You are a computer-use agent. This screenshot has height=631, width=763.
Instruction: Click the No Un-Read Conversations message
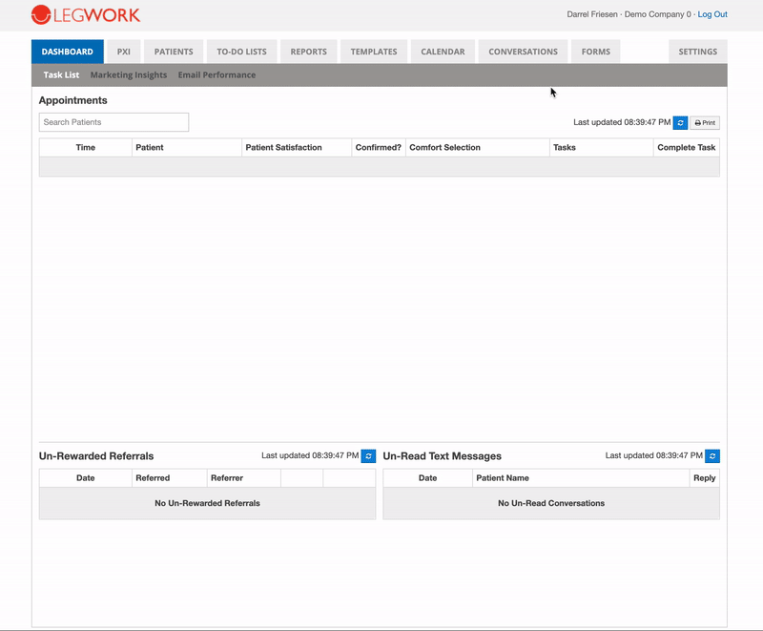click(551, 503)
